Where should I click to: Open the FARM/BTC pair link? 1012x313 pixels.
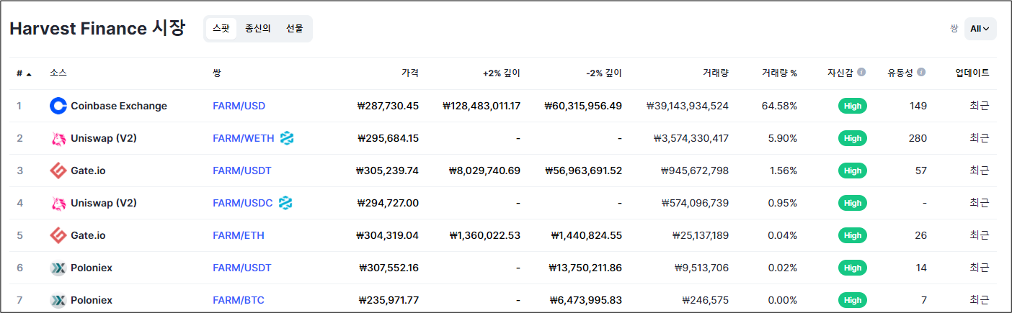pos(239,300)
